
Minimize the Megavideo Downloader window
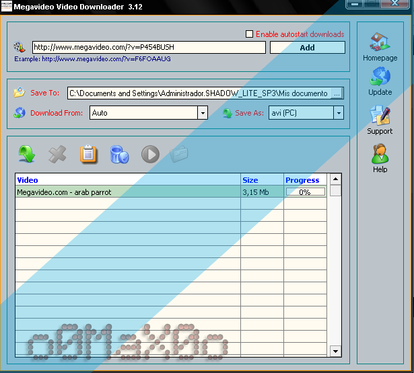[x=355, y=3]
